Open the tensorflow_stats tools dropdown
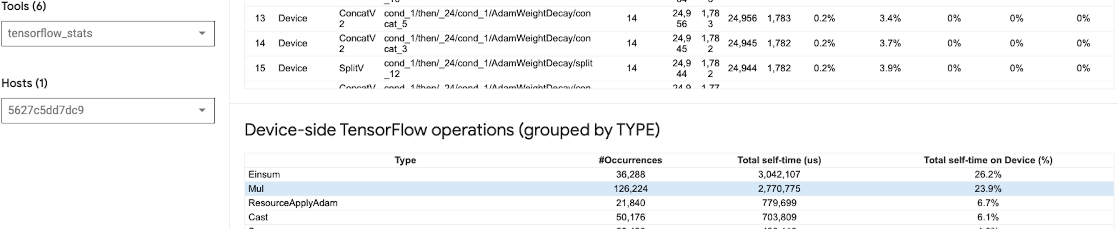The image size is (1118, 229). [108, 33]
